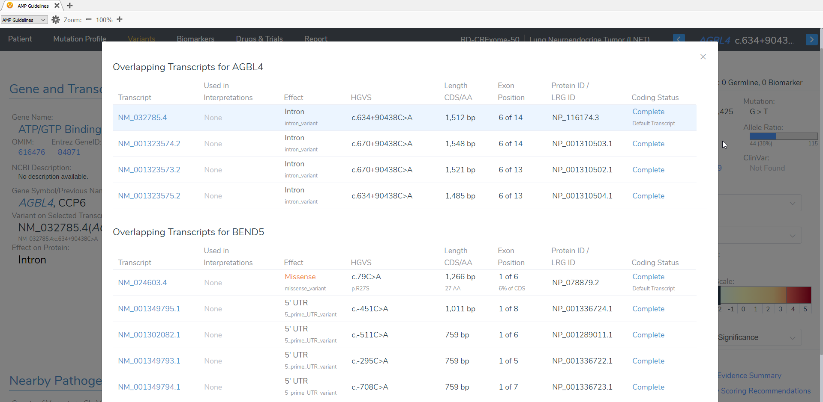This screenshot has height=402, width=823.
Task: Open a new tab with plus icon
Action: click(70, 6)
